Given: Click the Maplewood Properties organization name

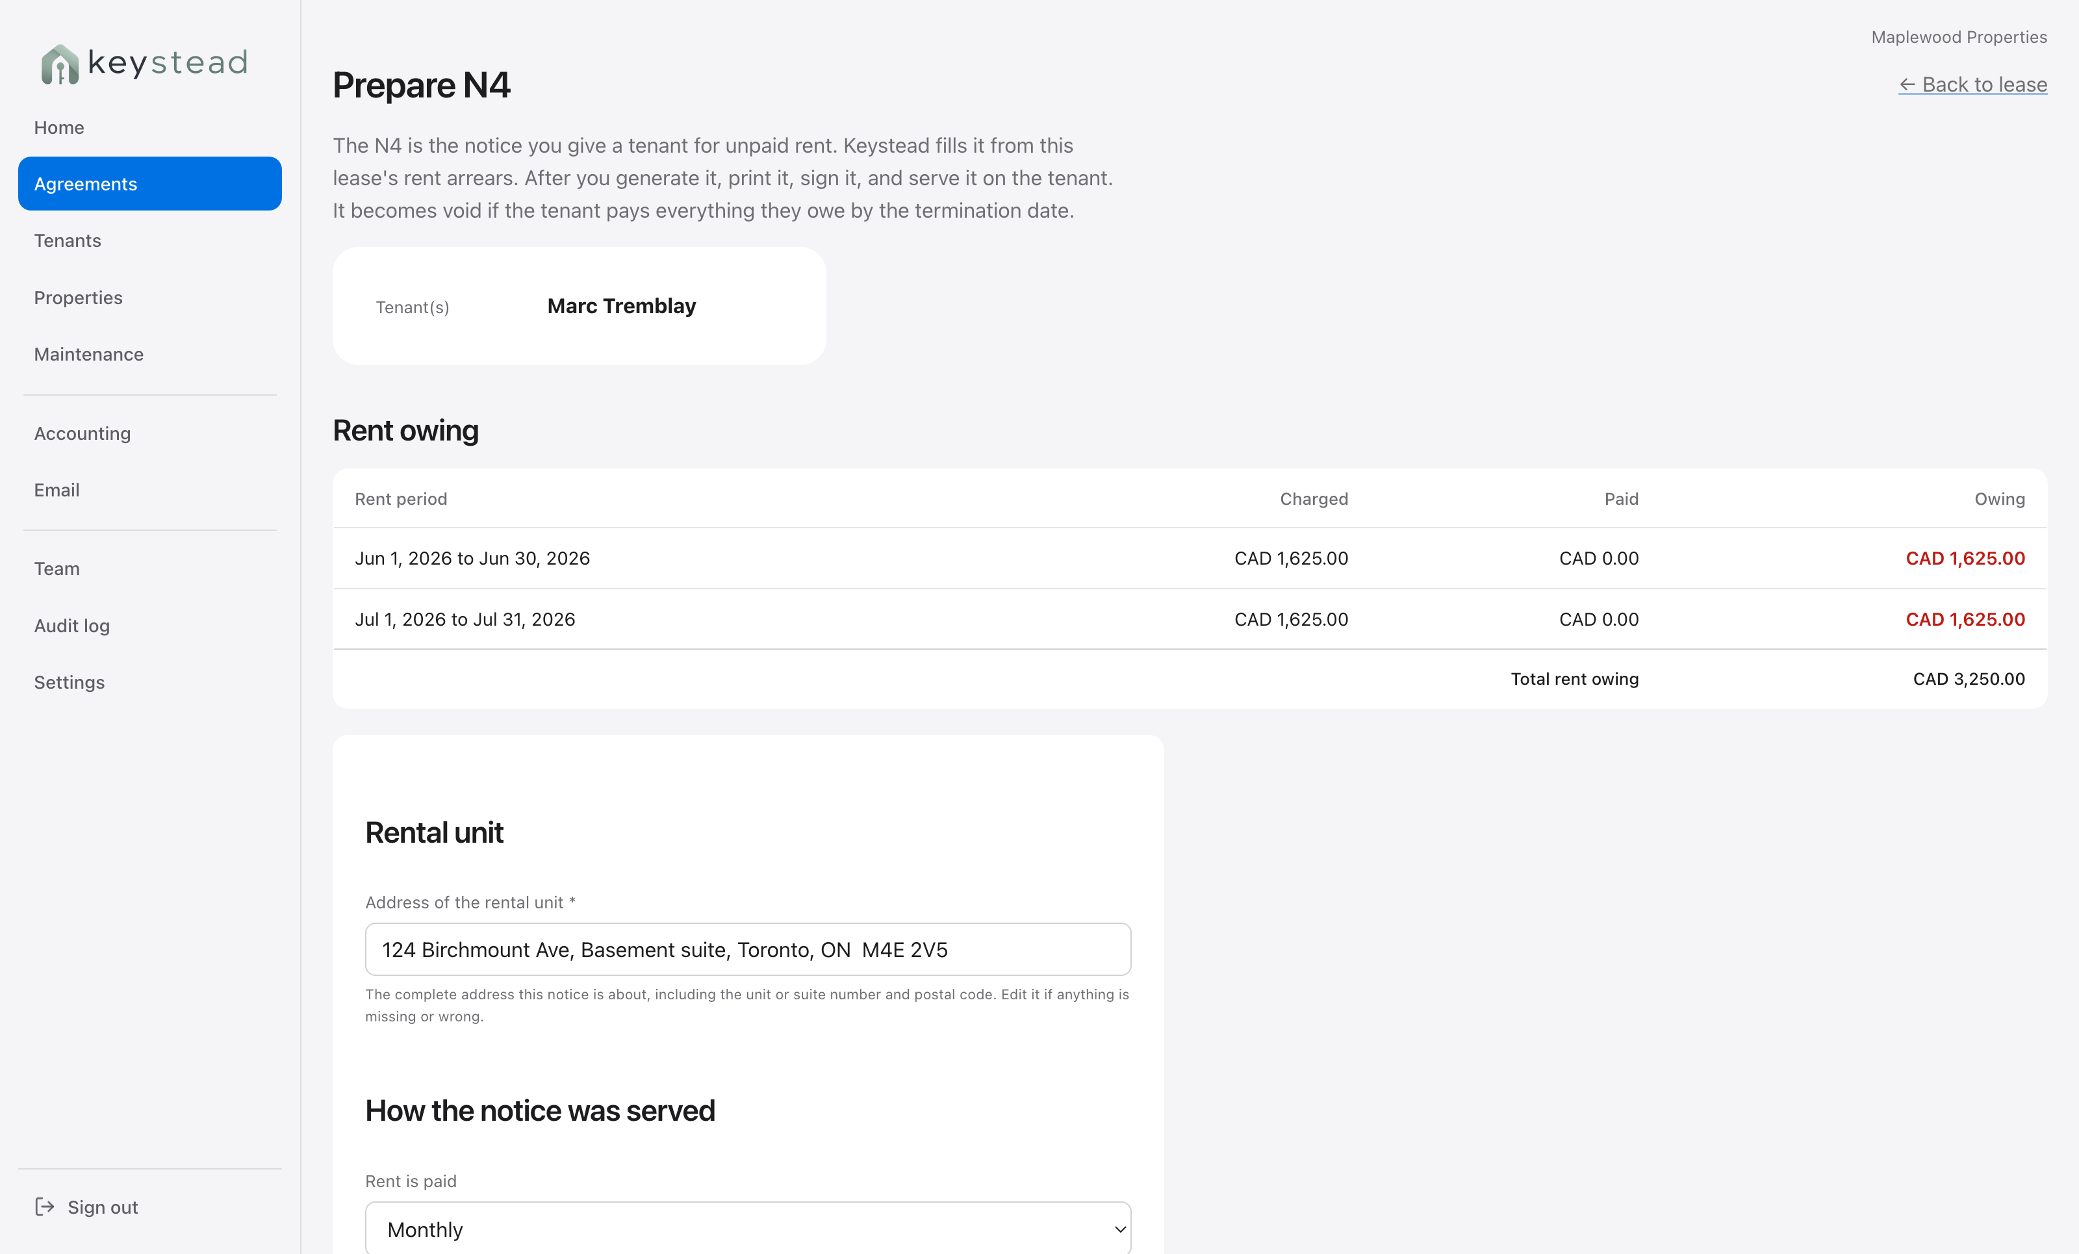Looking at the screenshot, I should coord(1959,36).
